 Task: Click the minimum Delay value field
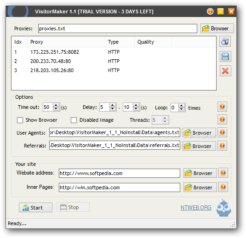(x=104, y=107)
